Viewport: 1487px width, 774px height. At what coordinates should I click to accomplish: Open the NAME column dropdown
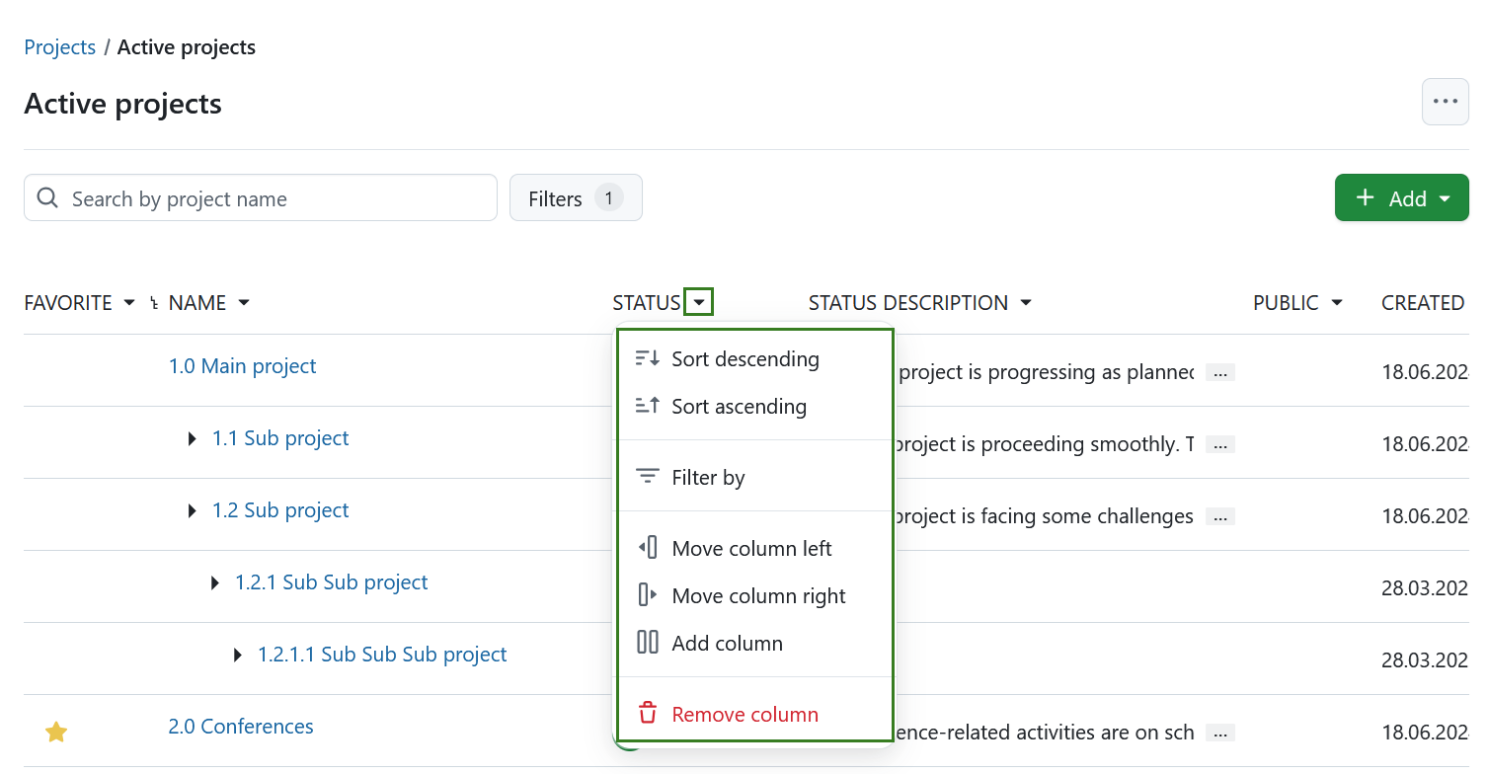point(243,302)
